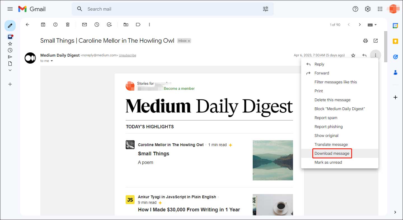
Task: Click the Unsubscribe link
Action: pyautogui.click(x=127, y=55)
